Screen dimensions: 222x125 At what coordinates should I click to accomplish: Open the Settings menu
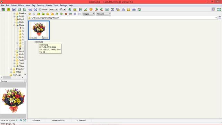click(x=63, y=5)
